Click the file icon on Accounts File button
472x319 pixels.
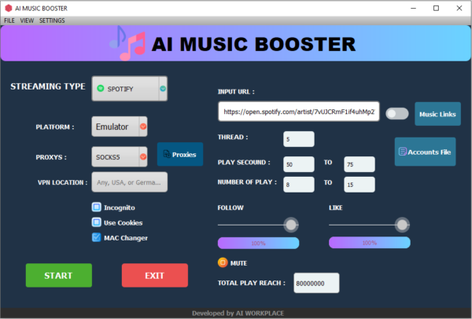tap(403, 152)
